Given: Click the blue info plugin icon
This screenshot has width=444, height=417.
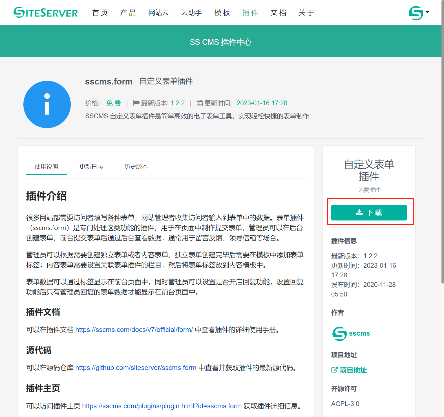Looking at the screenshot, I should (x=47, y=104).
